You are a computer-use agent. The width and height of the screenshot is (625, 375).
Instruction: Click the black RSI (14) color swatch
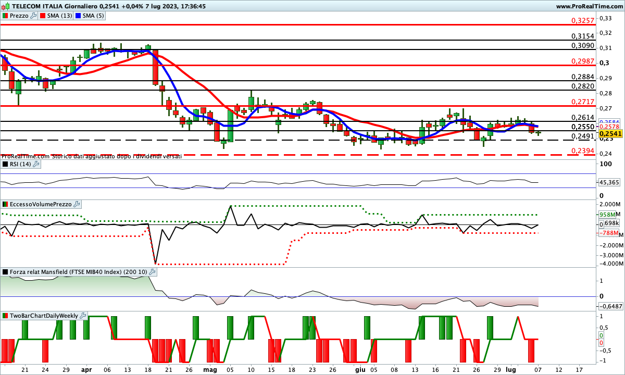pyautogui.click(x=5, y=164)
